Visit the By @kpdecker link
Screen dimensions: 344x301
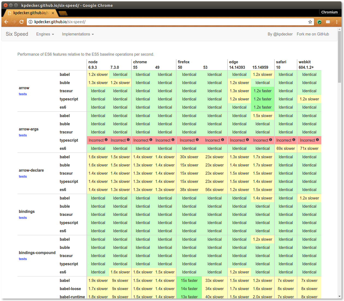pyautogui.click(x=280, y=34)
